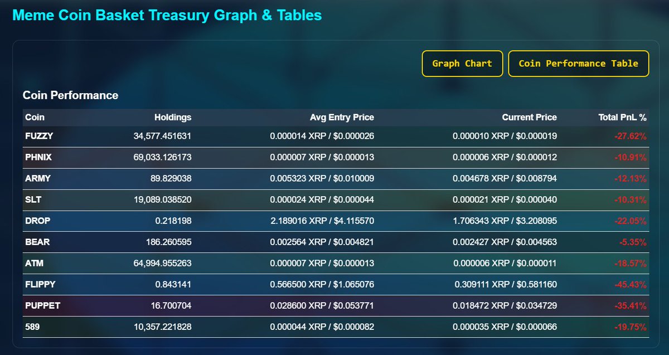Select FLIPPY PnL value -45.43%
Viewport: 669px width, 355px height.
[x=631, y=284]
